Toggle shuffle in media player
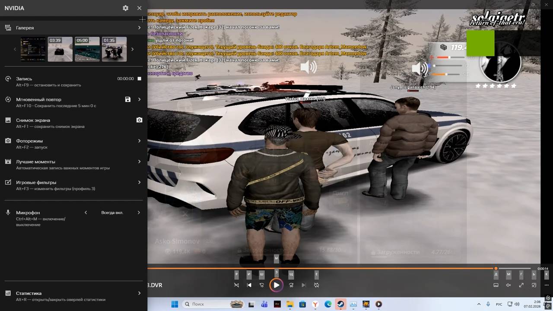 point(236,285)
